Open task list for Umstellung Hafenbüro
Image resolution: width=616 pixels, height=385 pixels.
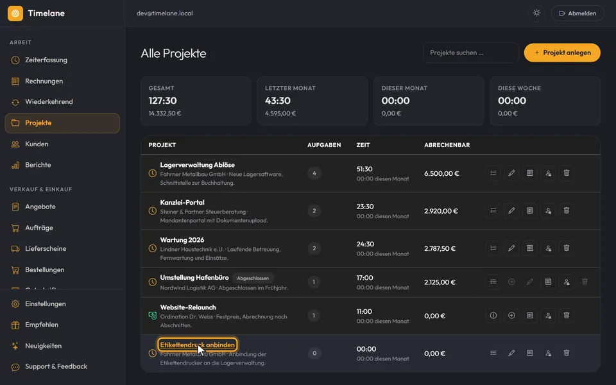click(493, 282)
